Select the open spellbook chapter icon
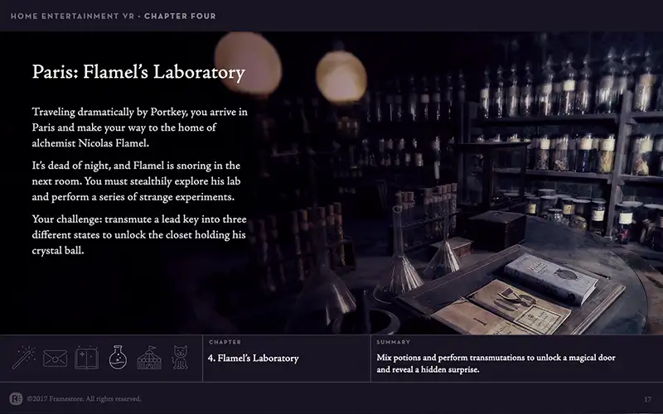This screenshot has width=663, height=414. click(x=87, y=358)
